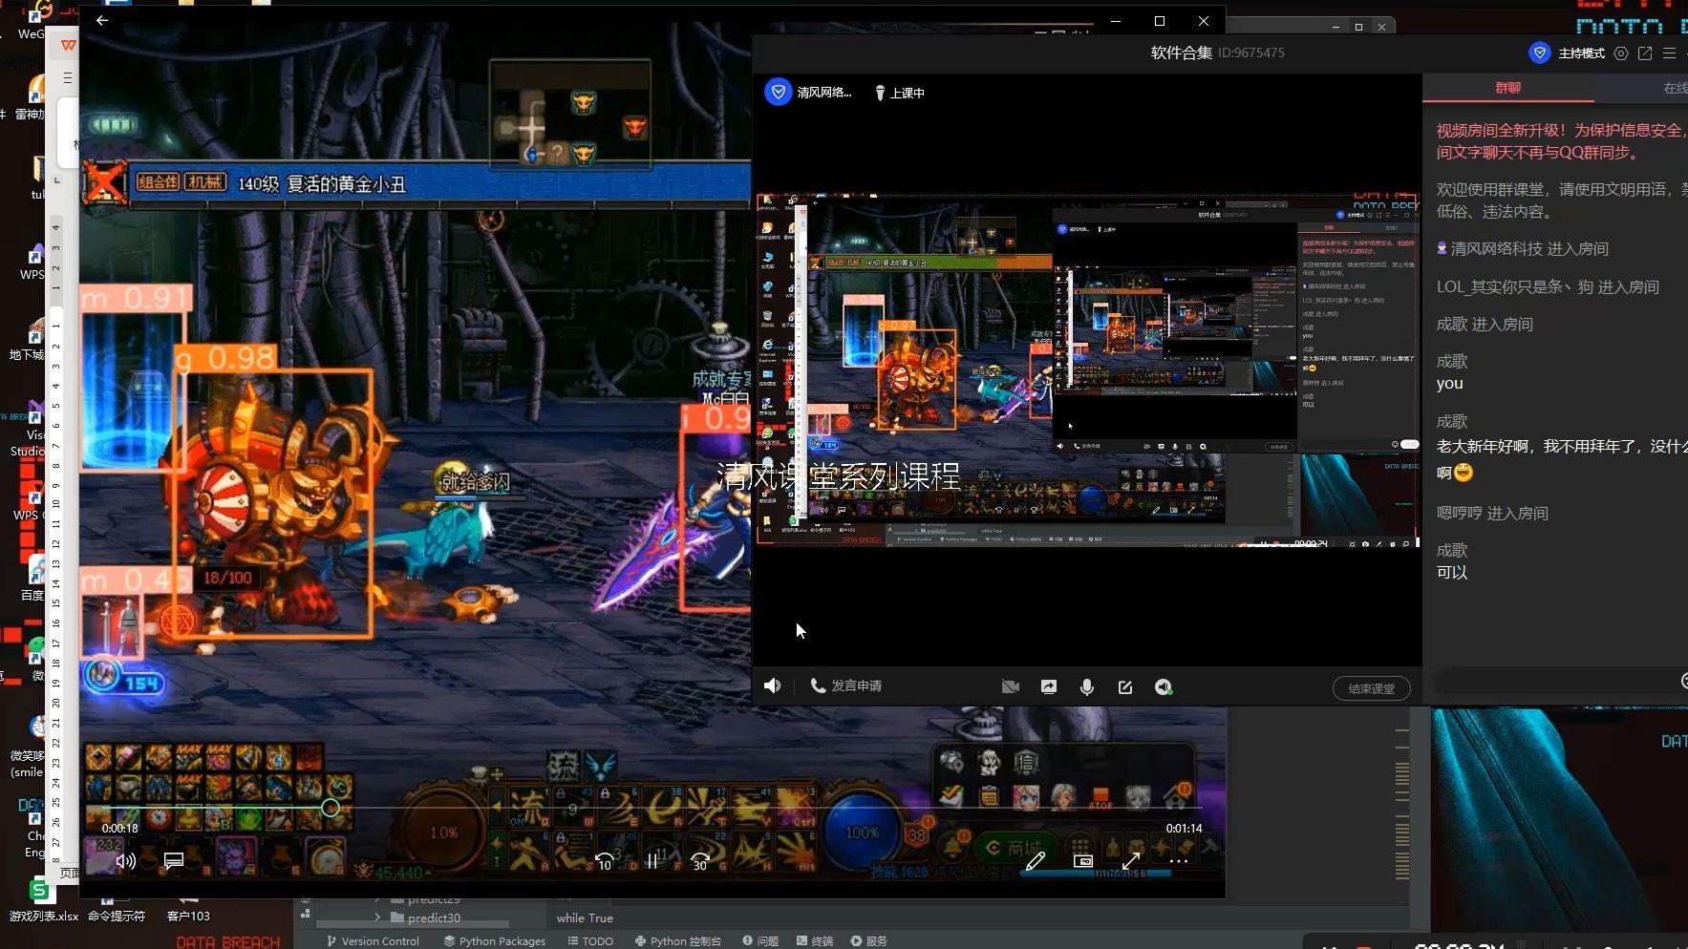Go back with the video player's back arrow
Screen dimensions: 1688x949
102,20
